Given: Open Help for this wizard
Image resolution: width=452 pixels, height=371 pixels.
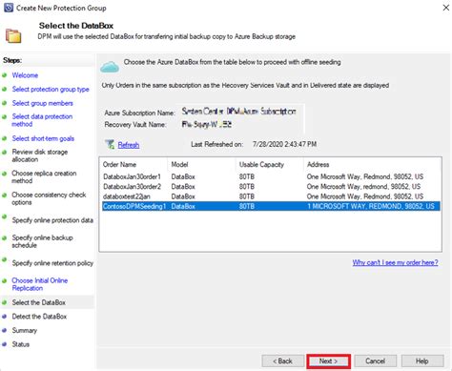Looking at the screenshot, I should click(x=422, y=361).
